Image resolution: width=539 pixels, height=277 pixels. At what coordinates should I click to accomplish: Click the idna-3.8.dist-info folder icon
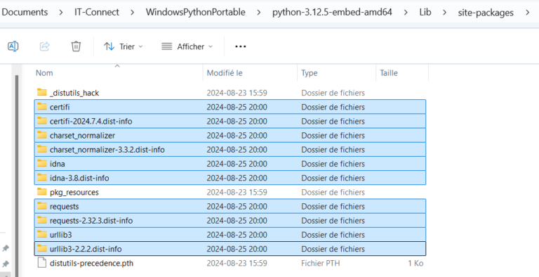(42, 177)
